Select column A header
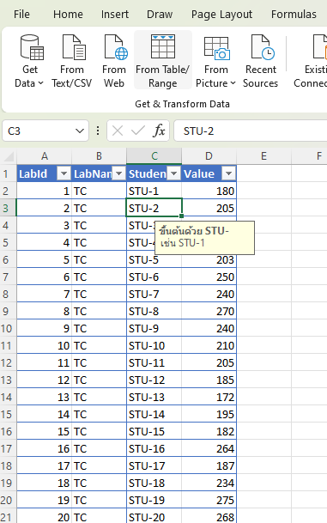 pos(45,155)
